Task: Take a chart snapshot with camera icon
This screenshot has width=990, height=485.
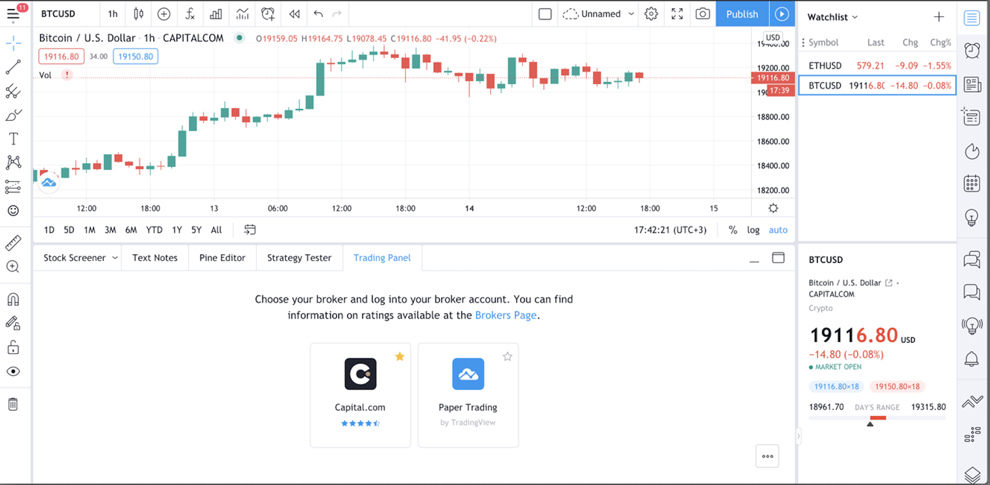Action: tap(702, 14)
